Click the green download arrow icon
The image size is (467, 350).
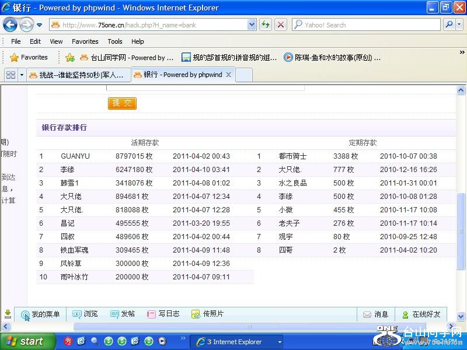[x=8, y=314]
